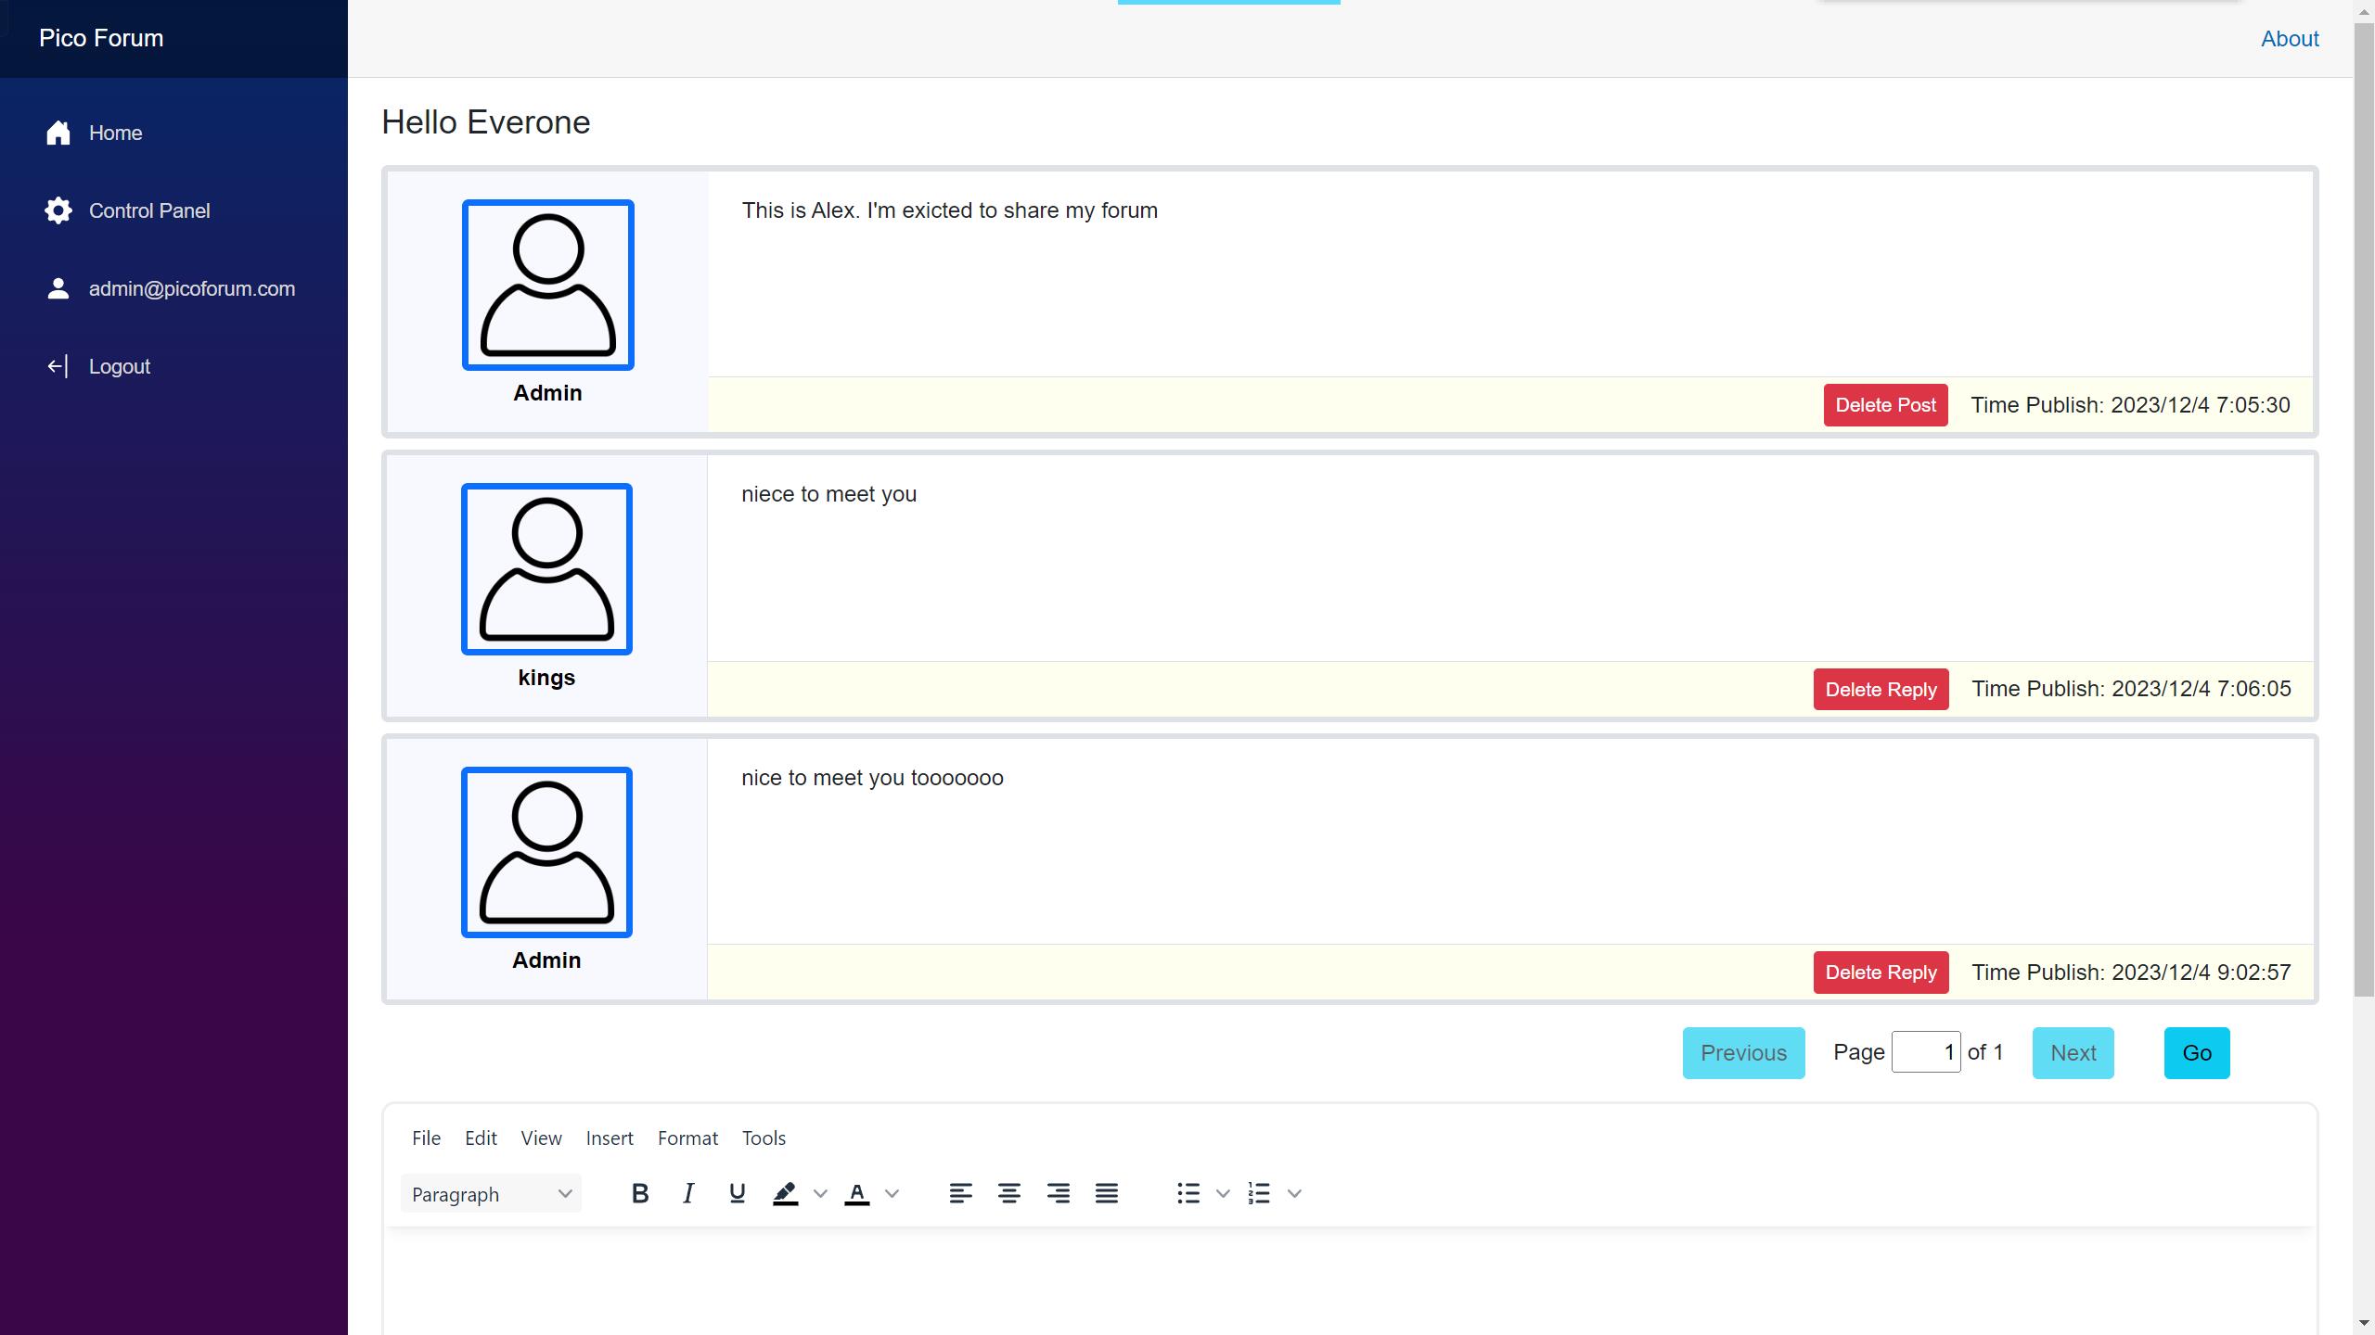Open the Format menu in editor

point(687,1138)
